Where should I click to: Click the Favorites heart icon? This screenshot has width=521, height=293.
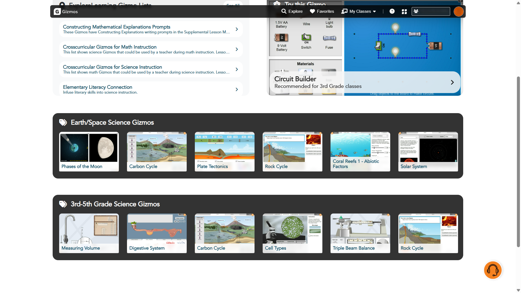(x=312, y=11)
